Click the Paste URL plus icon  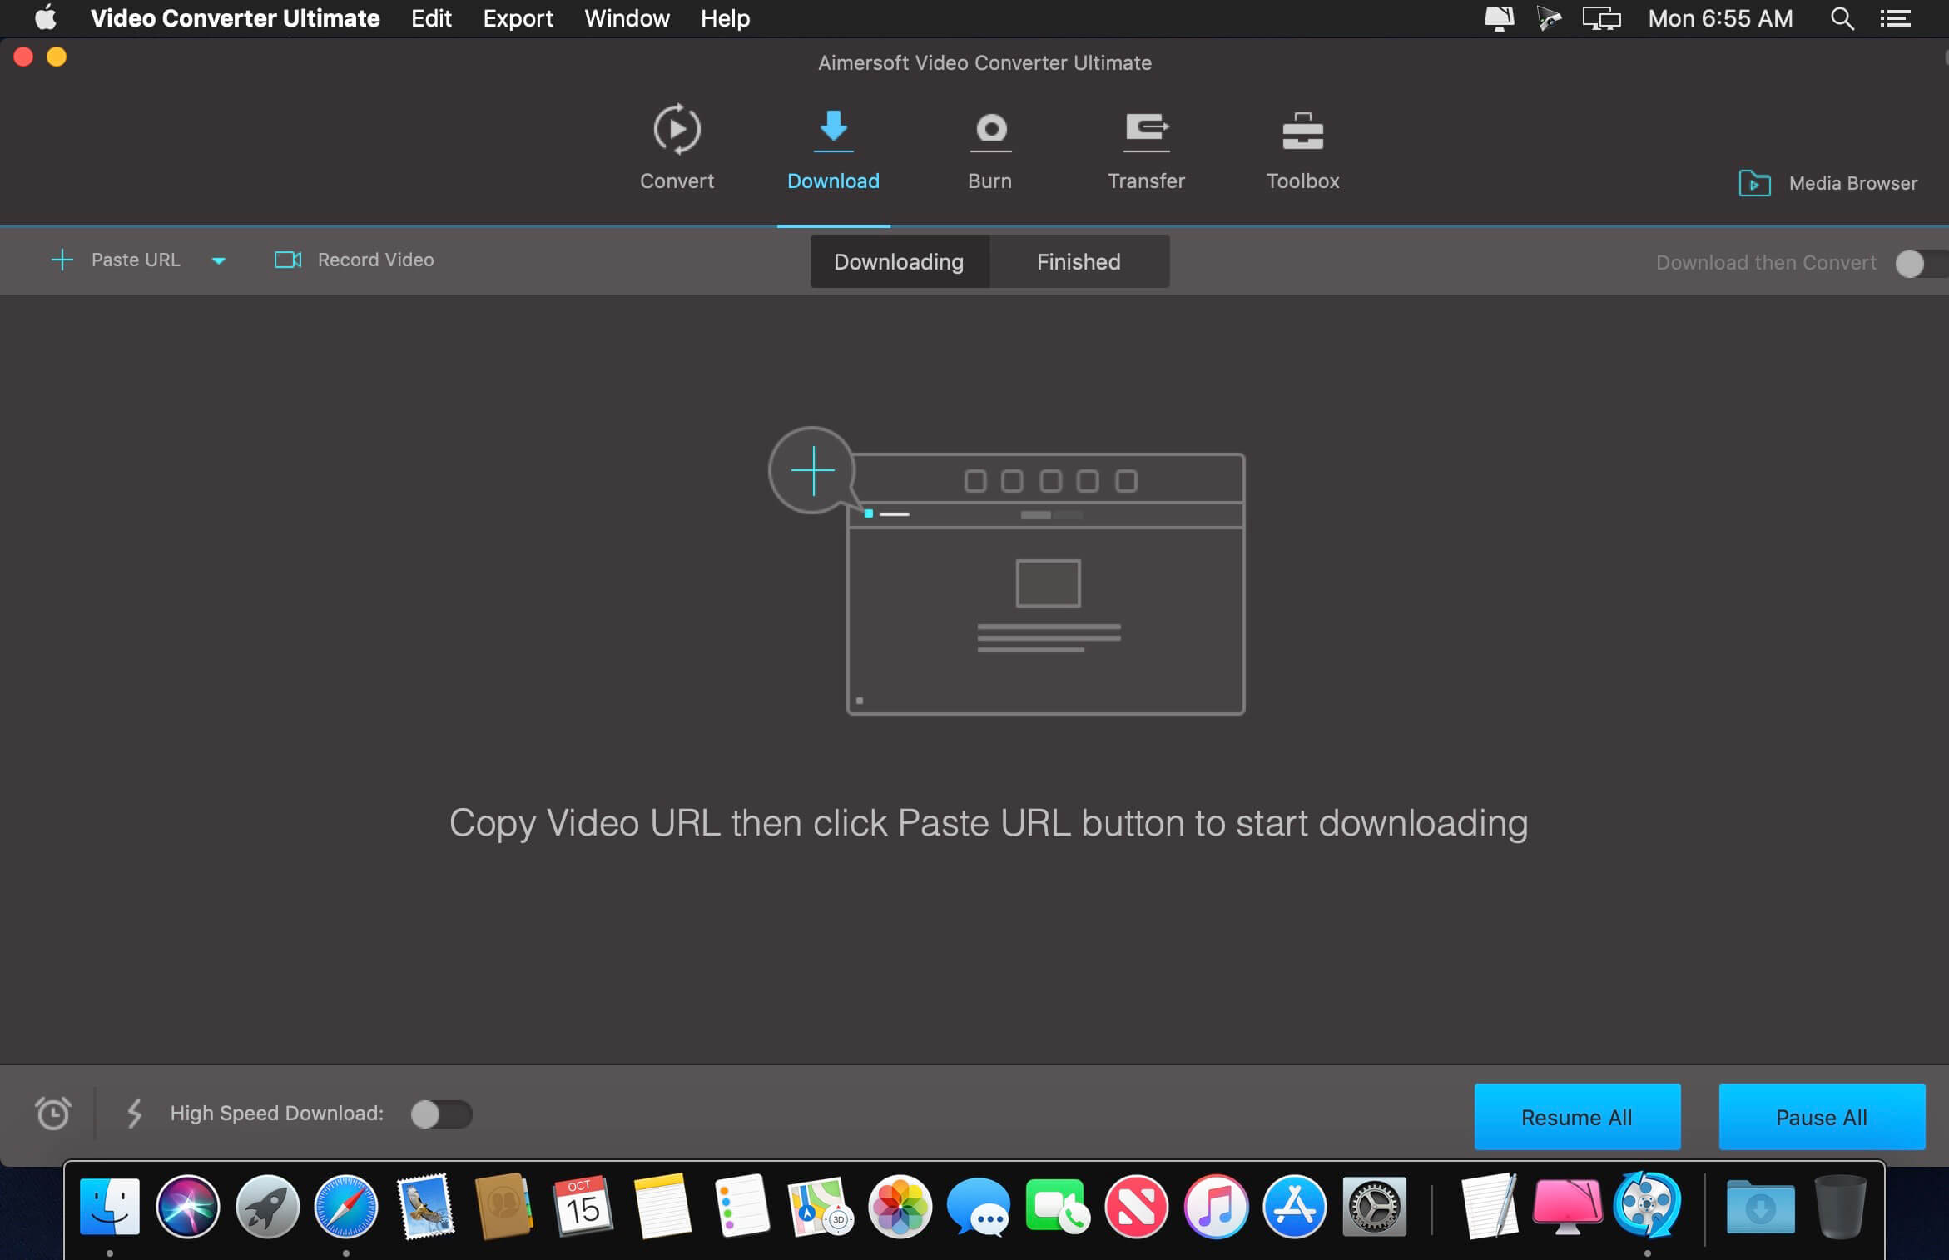(62, 260)
